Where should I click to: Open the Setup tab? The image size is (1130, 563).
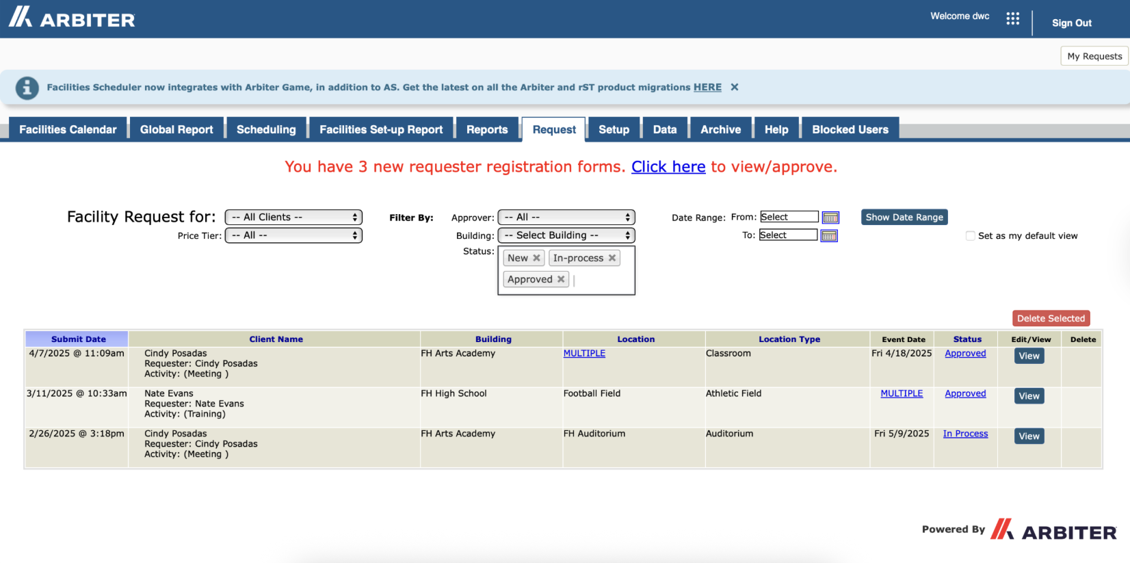pyautogui.click(x=614, y=129)
